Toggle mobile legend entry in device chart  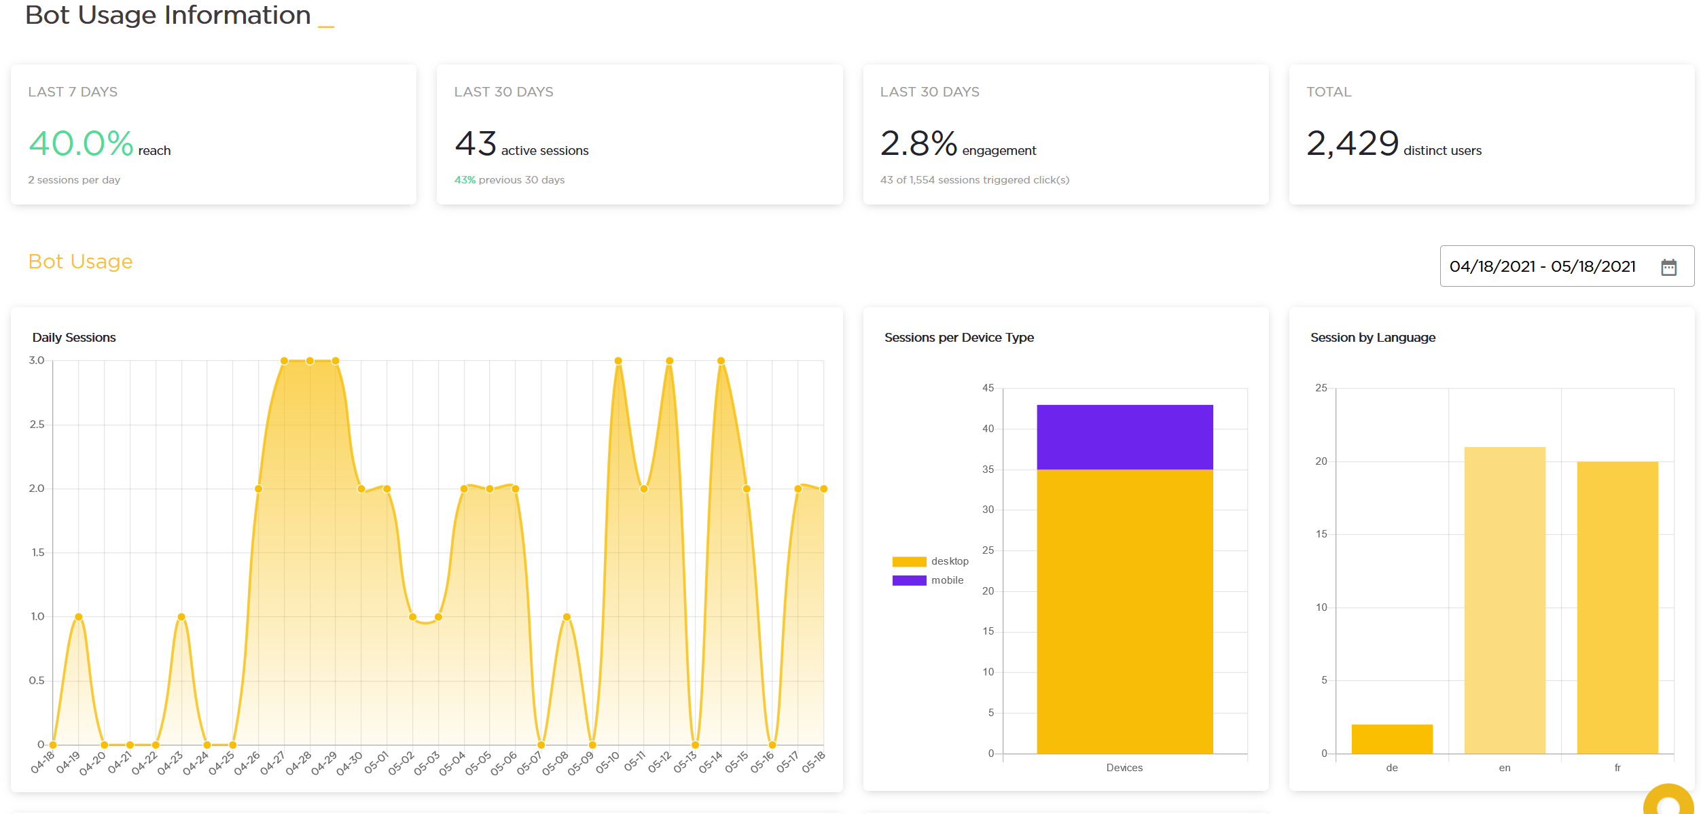pyautogui.click(x=947, y=580)
